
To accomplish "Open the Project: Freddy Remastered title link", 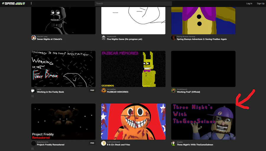I will pyautogui.click(x=51, y=145).
